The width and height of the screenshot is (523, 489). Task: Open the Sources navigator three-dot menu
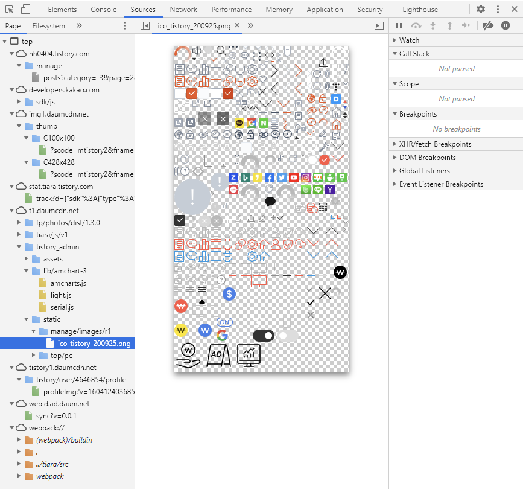coord(125,26)
